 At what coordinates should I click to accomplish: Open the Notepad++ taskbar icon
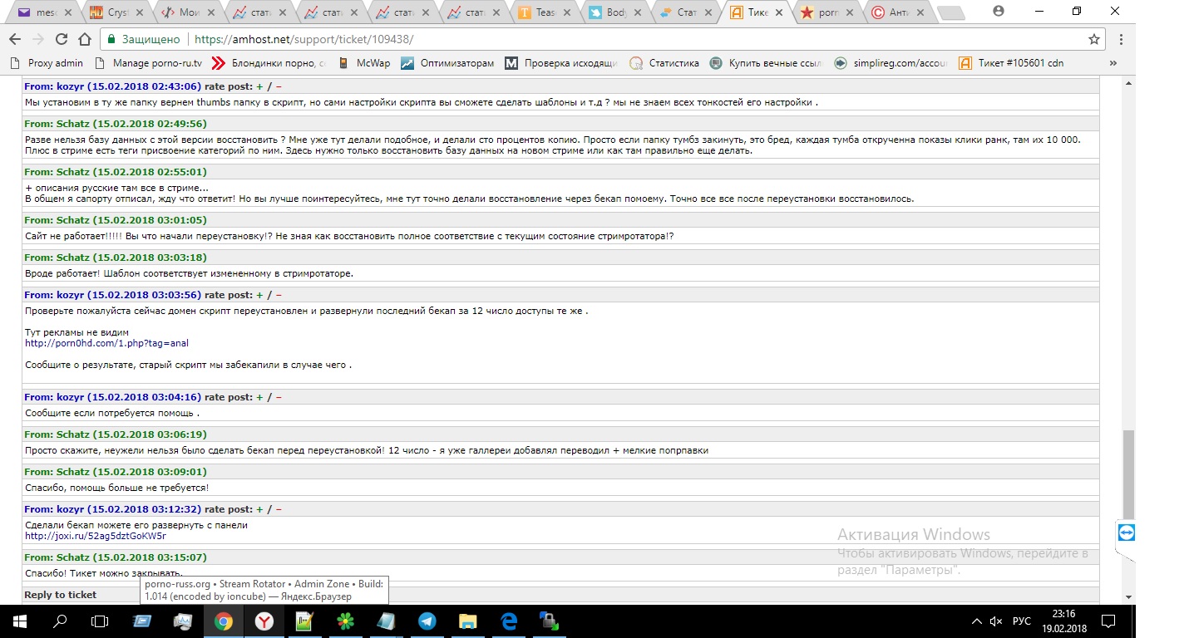pos(304,621)
